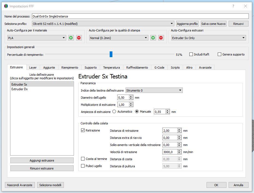This screenshot has height=193, width=254.
Task: Click the infill percentage slider handle
Action: tap(111, 54)
